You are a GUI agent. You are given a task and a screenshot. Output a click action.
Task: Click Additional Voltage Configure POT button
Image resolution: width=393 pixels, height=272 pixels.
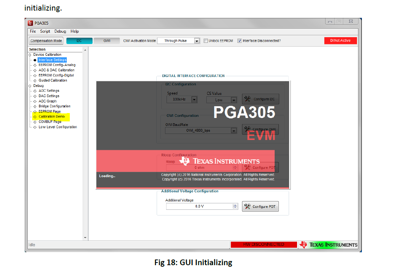(260, 207)
